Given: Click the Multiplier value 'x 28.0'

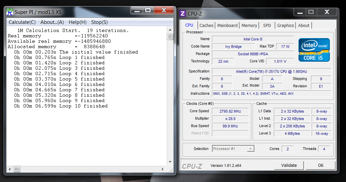Looking at the screenshot, I should coord(230,119).
